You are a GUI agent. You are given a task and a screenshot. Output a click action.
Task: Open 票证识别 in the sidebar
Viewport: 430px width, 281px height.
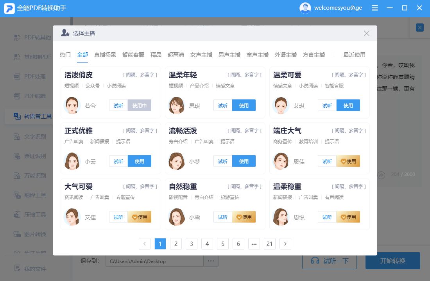(30, 156)
